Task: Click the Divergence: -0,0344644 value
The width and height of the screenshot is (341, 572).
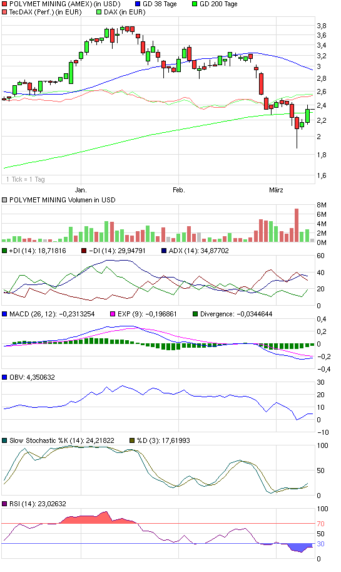Action: [236, 314]
